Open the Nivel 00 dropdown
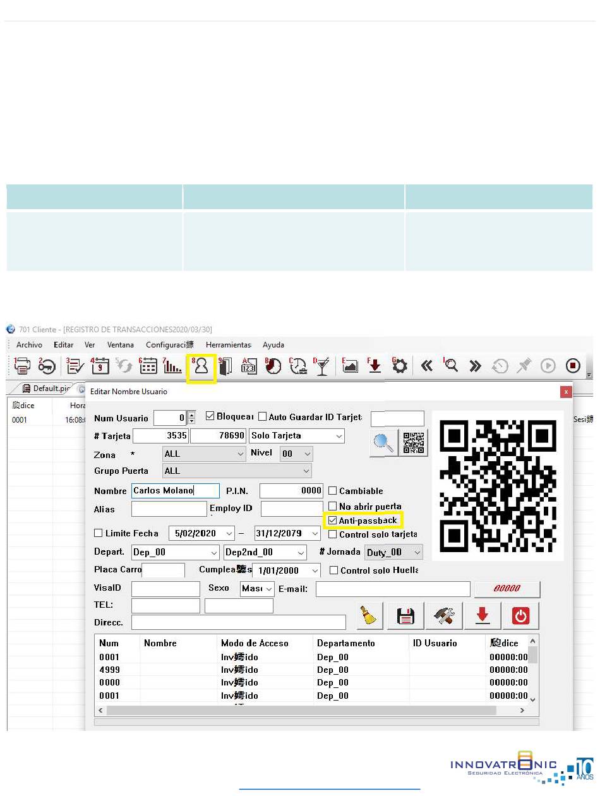 point(297,454)
